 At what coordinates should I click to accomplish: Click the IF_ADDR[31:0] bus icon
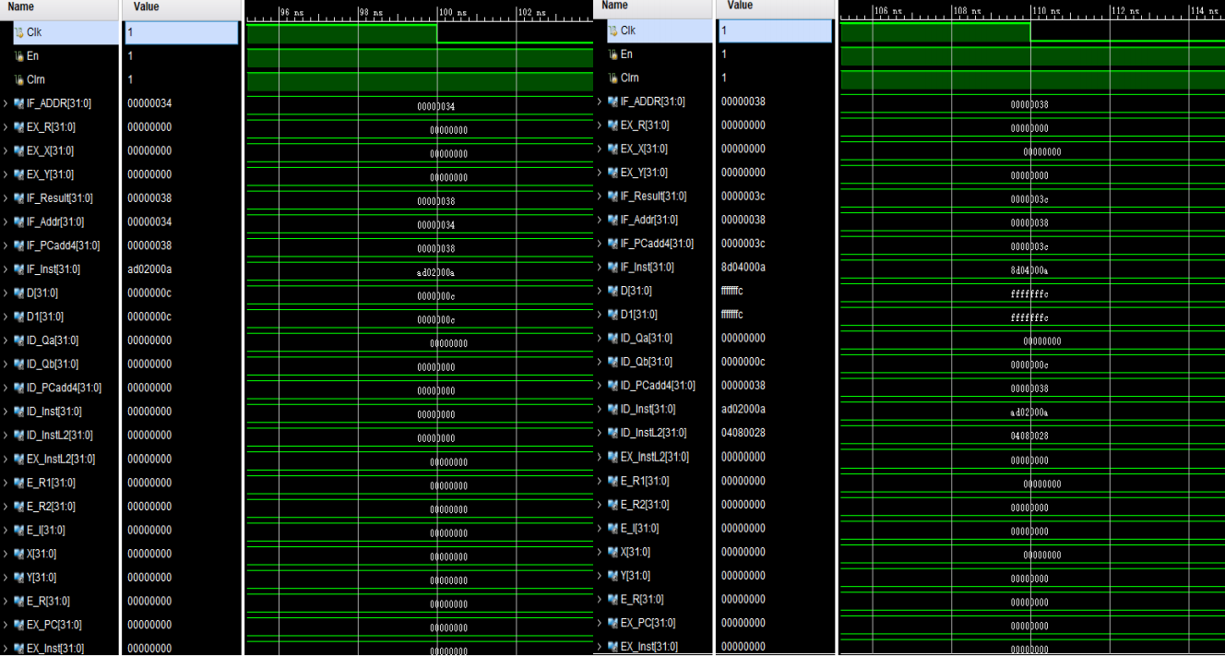(x=17, y=102)
